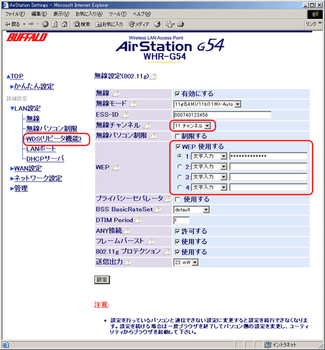Screen dimensions: 325x350
Task: Open help icon beside 無線設定(802.11g) heading
Action: click(x=153, y=76)
